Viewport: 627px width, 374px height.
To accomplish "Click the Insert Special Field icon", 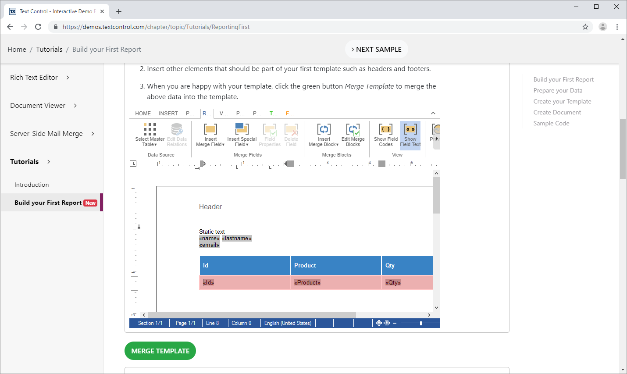I will tap(242, 135).
